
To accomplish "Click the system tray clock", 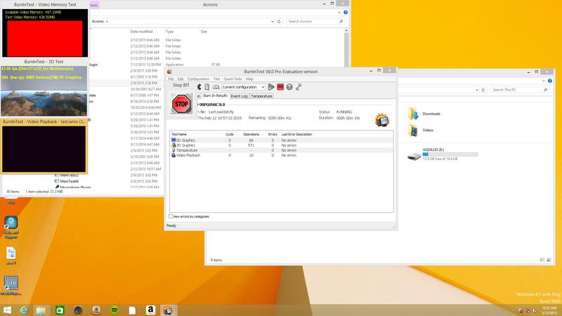I will coord(549,310).
